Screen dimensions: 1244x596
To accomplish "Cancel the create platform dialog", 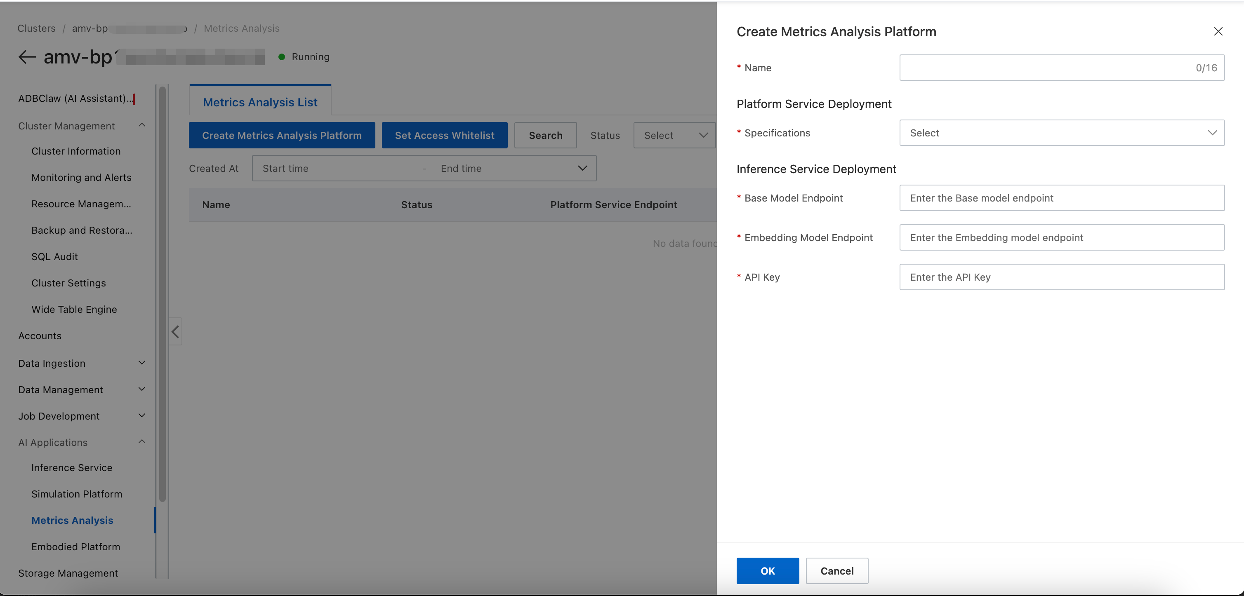I will click(837, 571).
